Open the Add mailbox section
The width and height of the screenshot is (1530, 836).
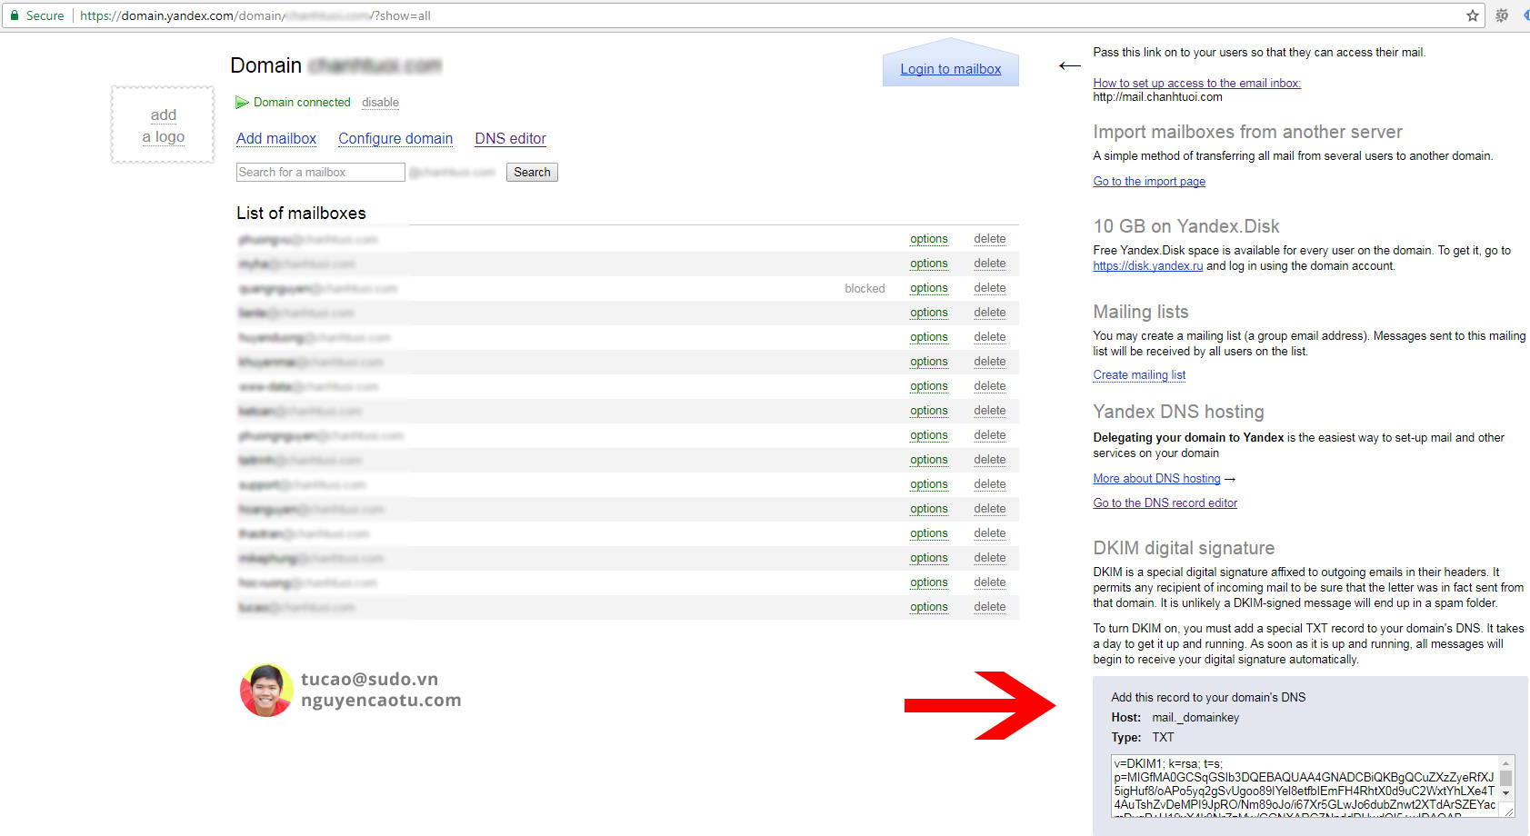(276, 138)
